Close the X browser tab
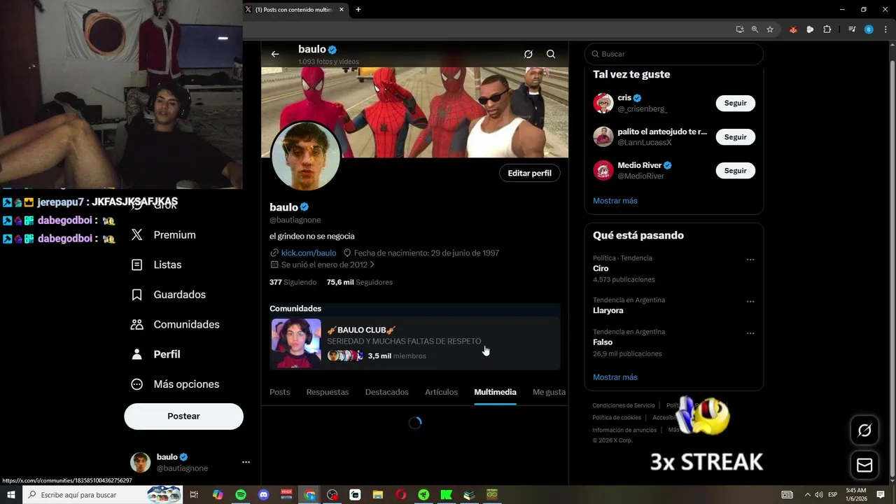Image resolution: width=896 pixels, height=504 pixels. tap(342, 10)
